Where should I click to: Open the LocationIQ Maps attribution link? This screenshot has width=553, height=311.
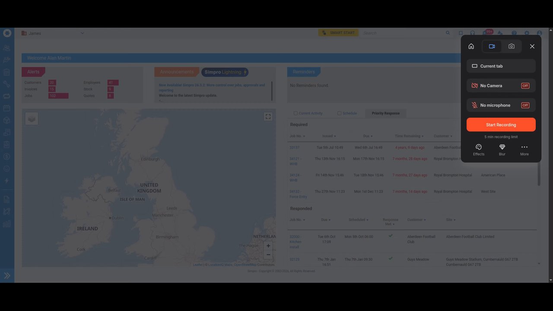click(x=220, y=265)
